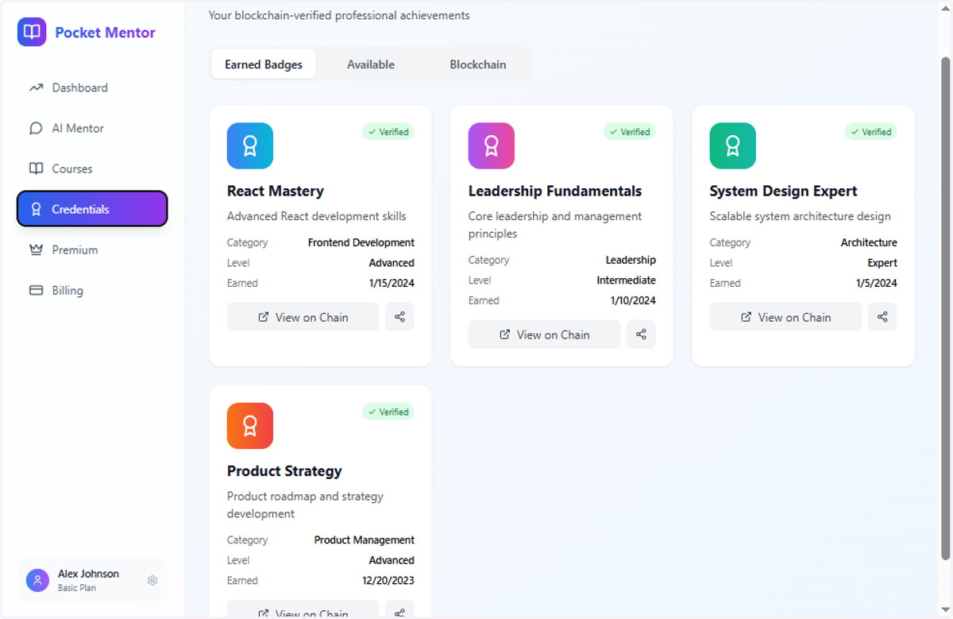Click the Premium crown icon
Image resolution: width=953 pixels, height=619 pixels.
(36, 250)
